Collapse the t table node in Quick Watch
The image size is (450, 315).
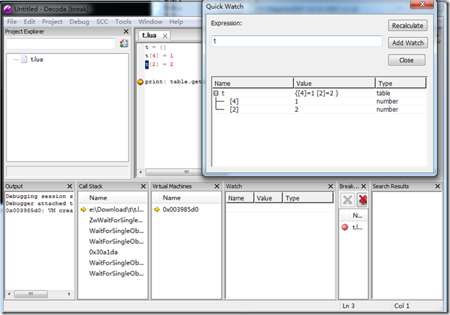(216, 94)
